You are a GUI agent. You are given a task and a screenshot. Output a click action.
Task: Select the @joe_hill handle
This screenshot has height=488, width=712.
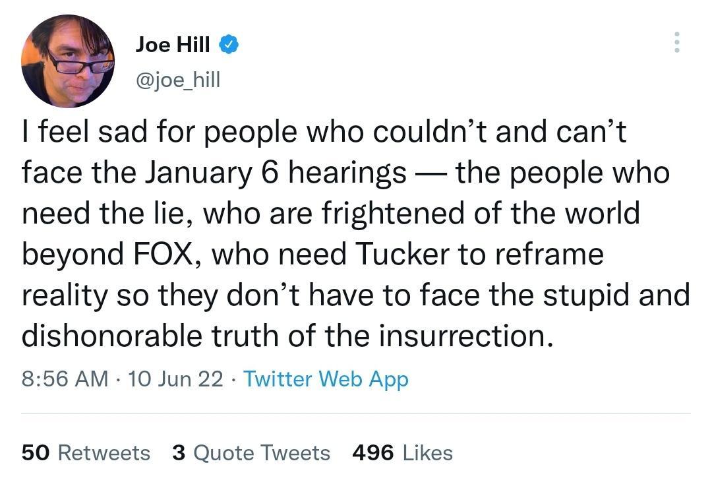[178, 80]
